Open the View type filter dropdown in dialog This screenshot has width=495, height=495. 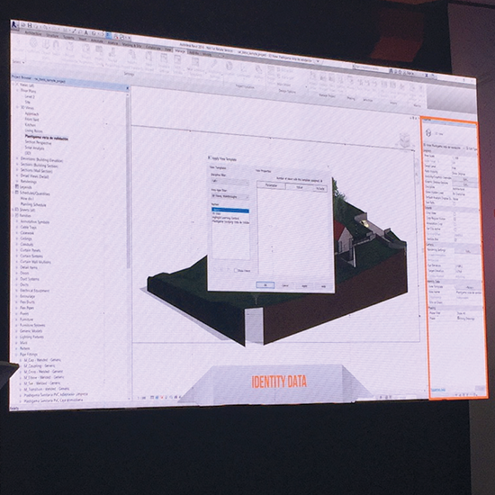coord(229,197)
